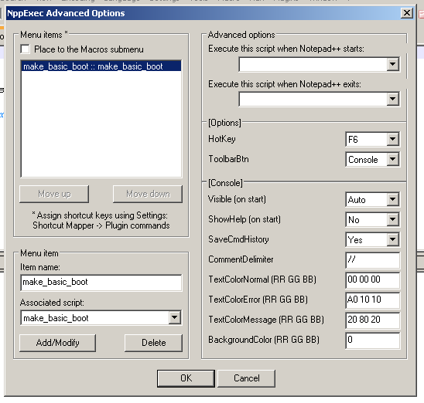Click the BackgroundColor input field
The height and width of the screenshot is (403, 424).
click(373, 340)
